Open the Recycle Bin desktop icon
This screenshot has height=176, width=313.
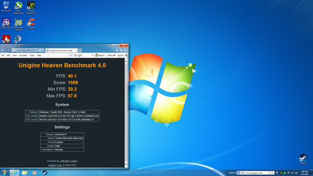[6, 6]
